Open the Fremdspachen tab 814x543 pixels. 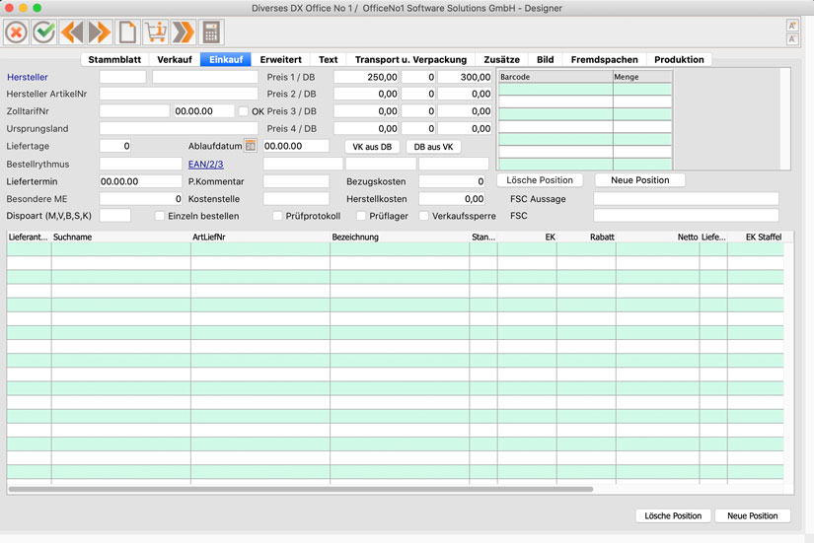click(x=604, y=60)
